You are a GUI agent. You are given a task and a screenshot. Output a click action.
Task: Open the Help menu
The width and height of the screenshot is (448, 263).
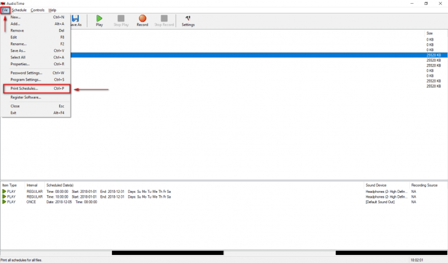pyautogui.click(x=52, y=10)
